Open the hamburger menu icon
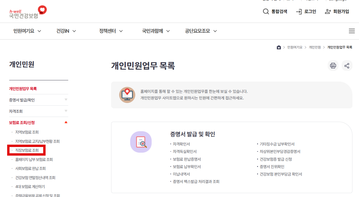The image size is (359, 197). point(352,31)
